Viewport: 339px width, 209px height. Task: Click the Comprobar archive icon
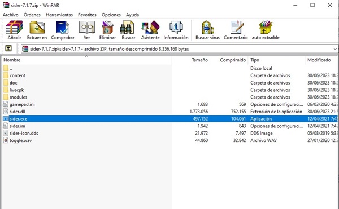(63, 28)
